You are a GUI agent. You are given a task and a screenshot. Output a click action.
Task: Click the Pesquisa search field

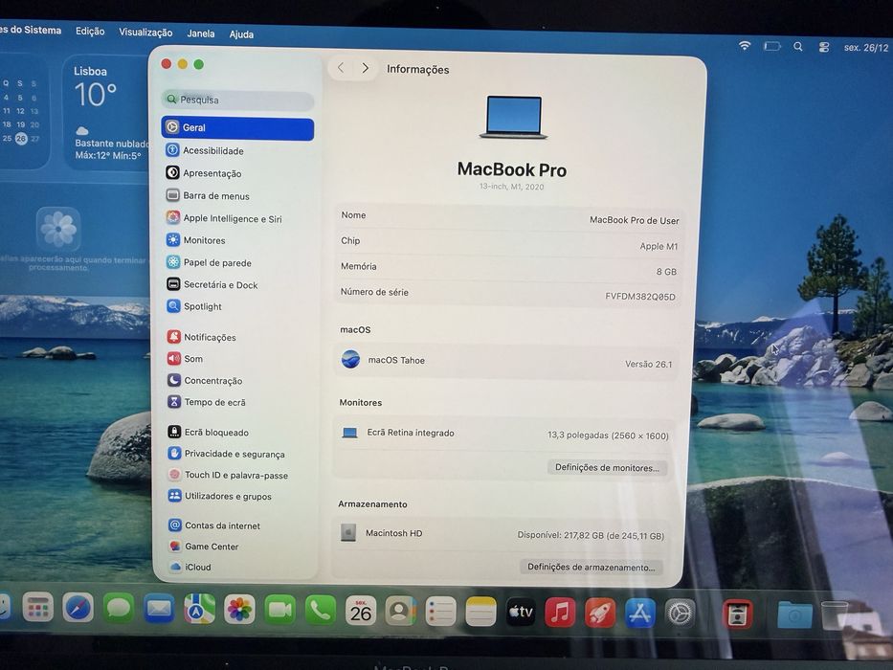pyautogui.click(x=237, y=100)
